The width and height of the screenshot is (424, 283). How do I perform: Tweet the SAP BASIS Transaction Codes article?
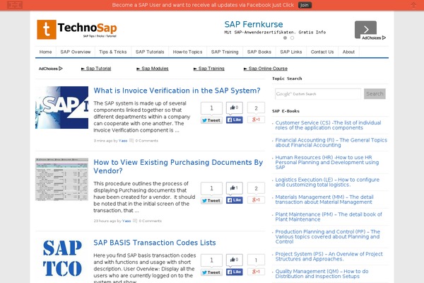pyautogui.click(x=211, y=272)
